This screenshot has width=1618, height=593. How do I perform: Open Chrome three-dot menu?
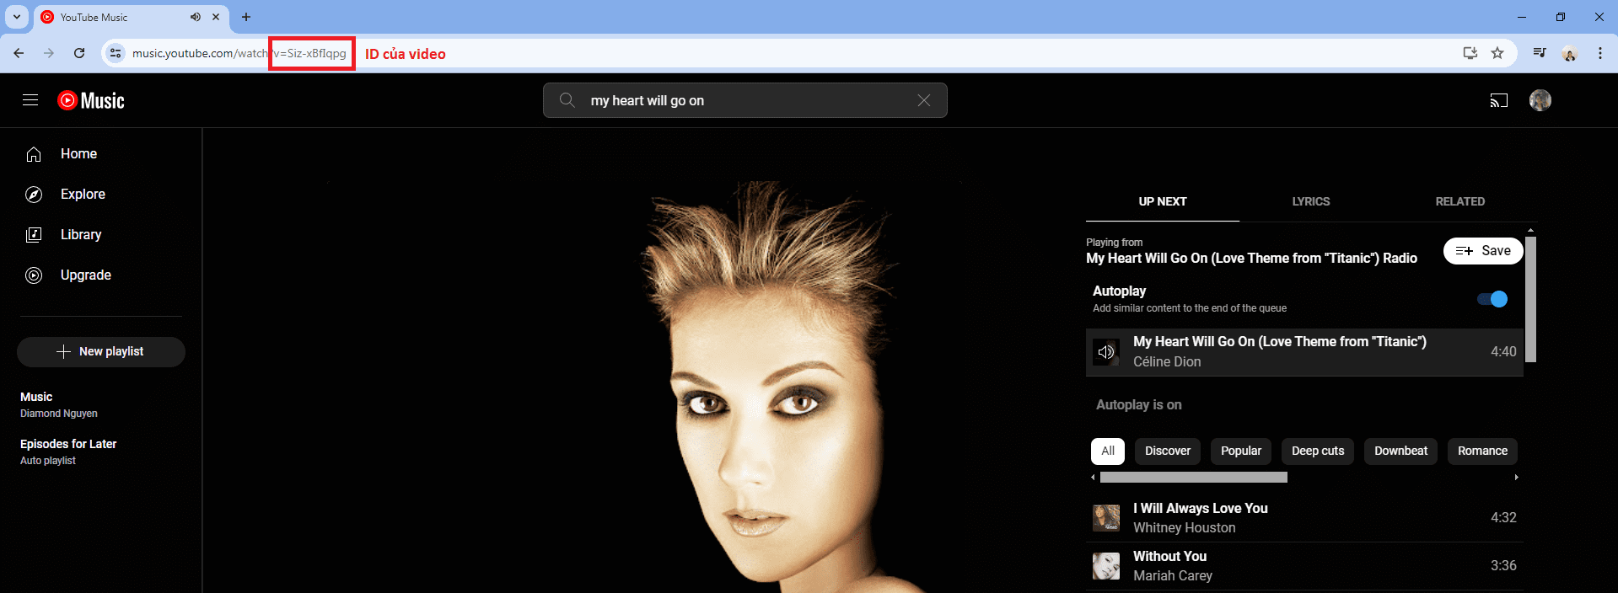1600,53
